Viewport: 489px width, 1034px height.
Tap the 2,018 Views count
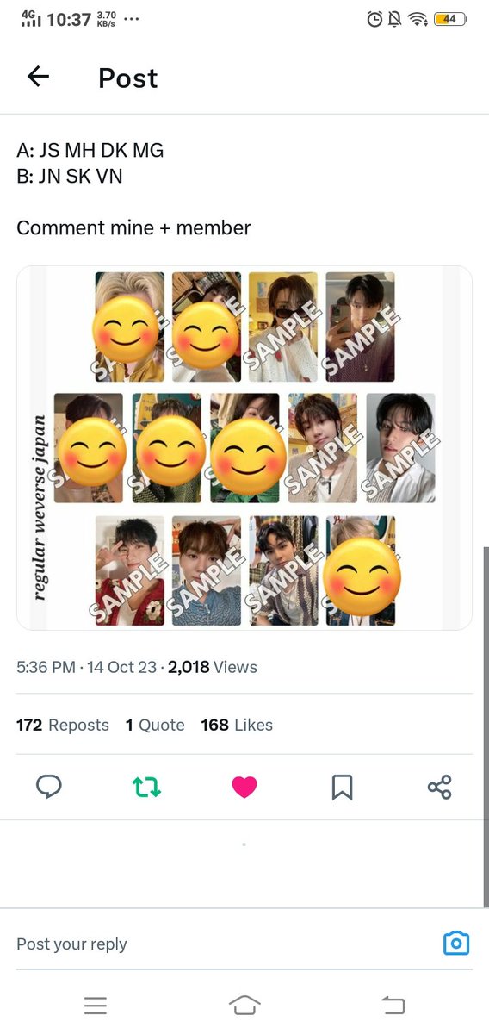pyautogui.click(x=213, y=667)
